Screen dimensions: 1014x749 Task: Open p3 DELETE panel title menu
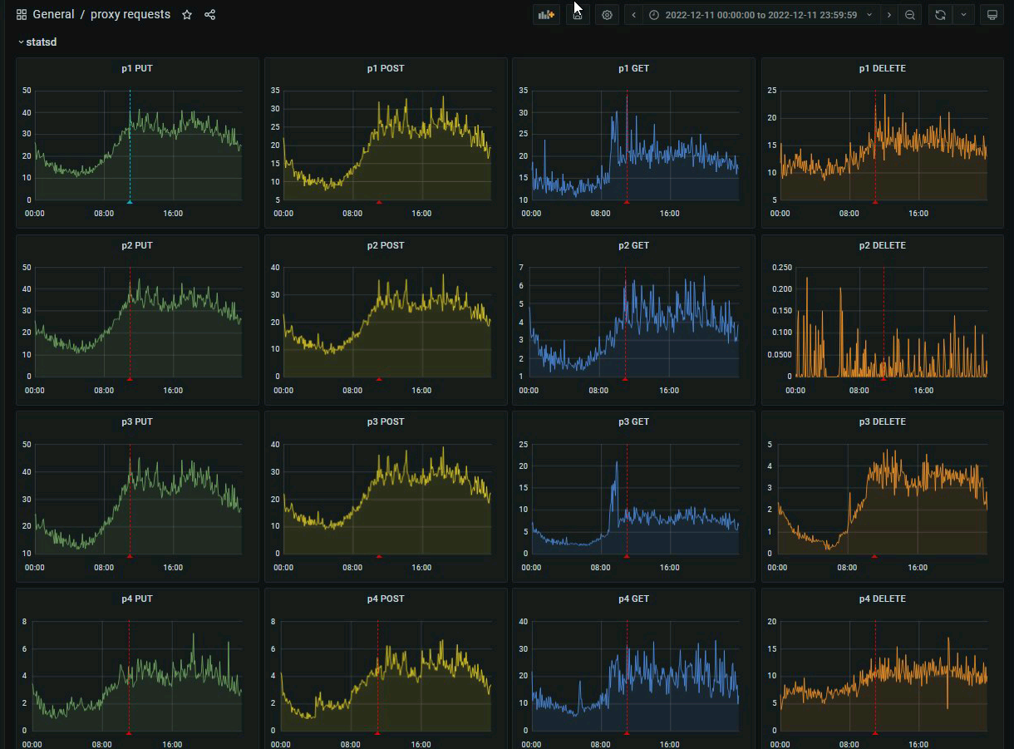coord(883,421)
